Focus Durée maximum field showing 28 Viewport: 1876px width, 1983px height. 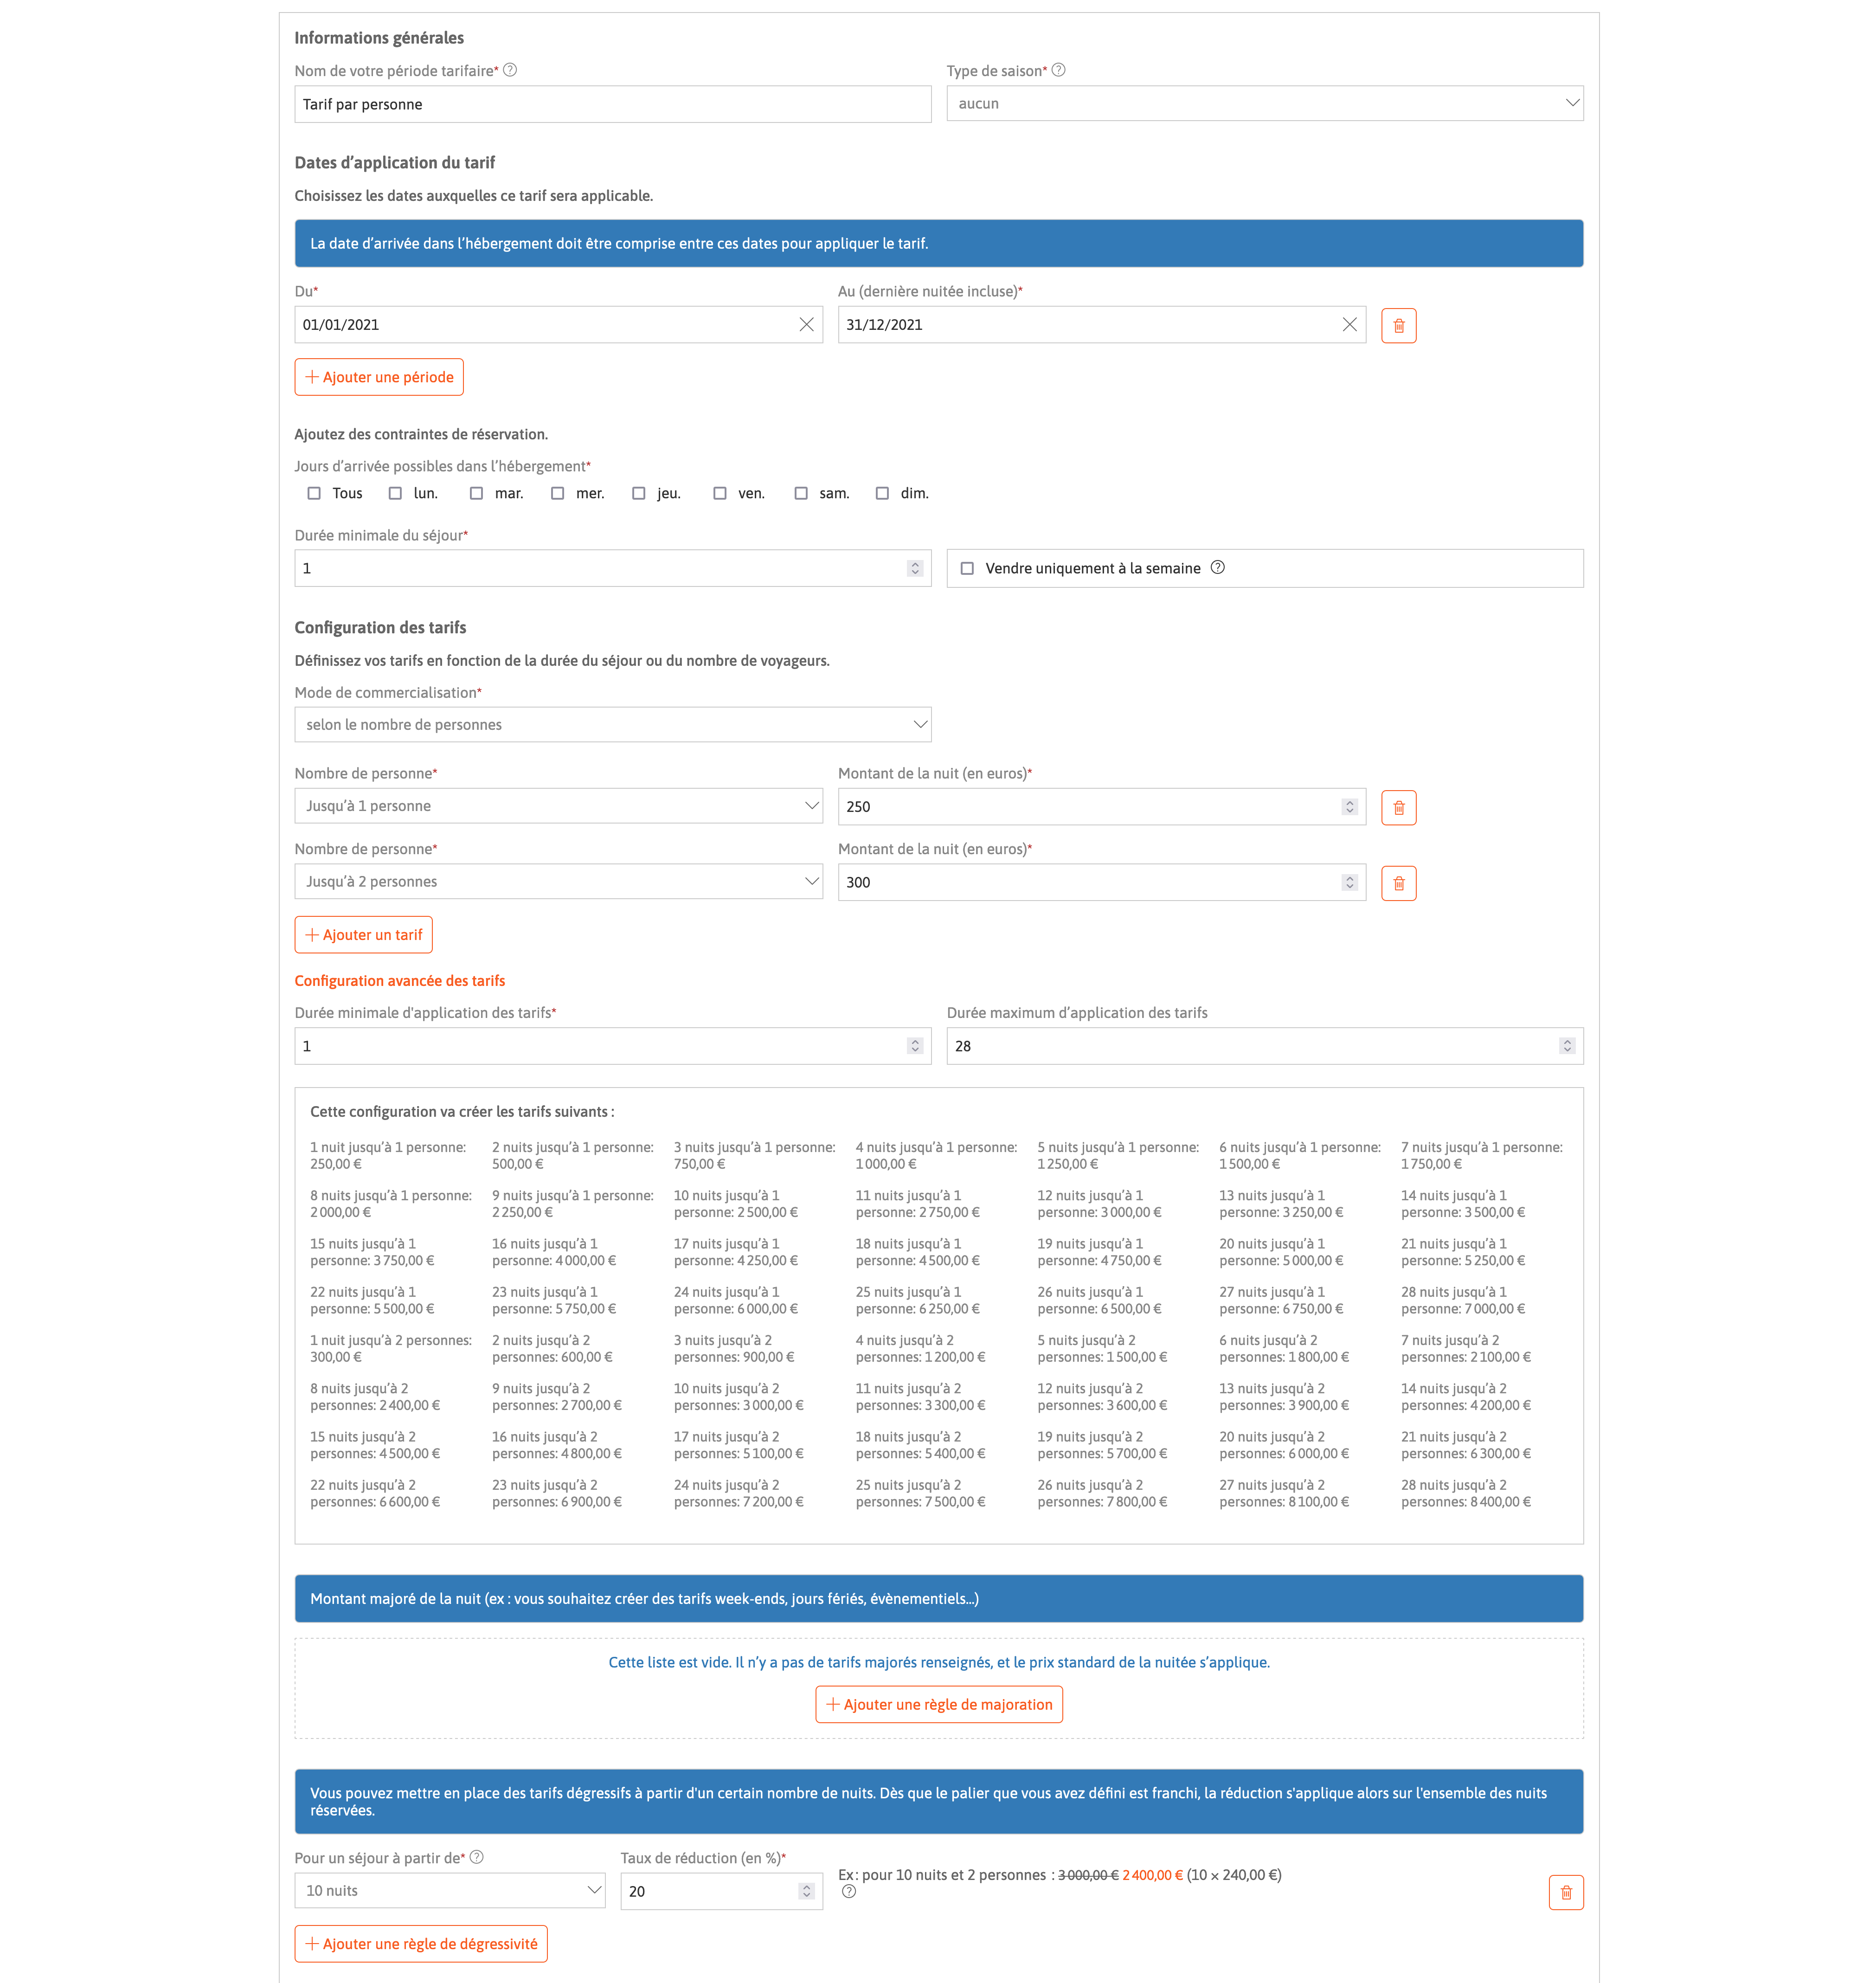coord(1265,1046)
